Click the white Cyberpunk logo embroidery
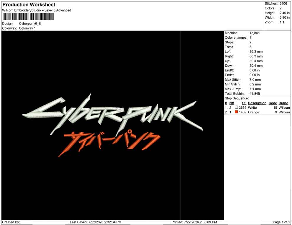The image size is (292, 225). point(113,115)
